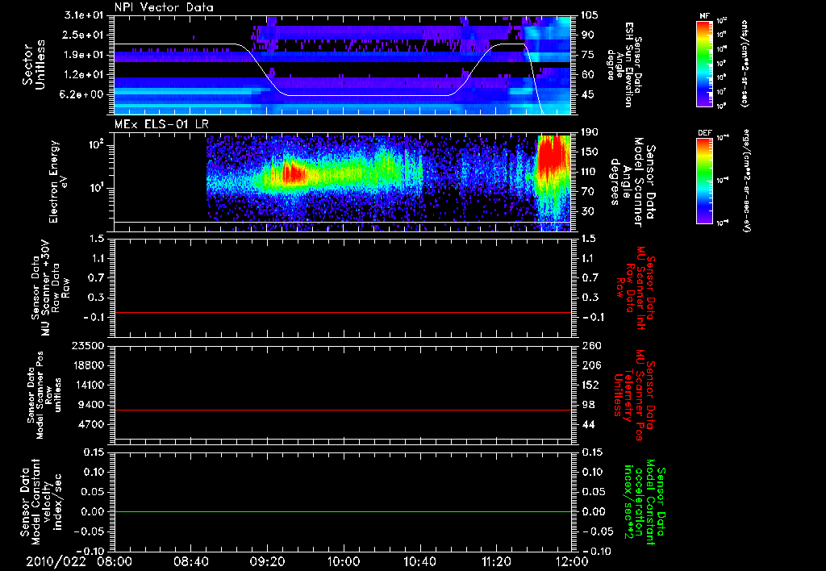Click the green "Model Constant acceleration" label
The width and height of the screenshot is (826, 571).
643,502
